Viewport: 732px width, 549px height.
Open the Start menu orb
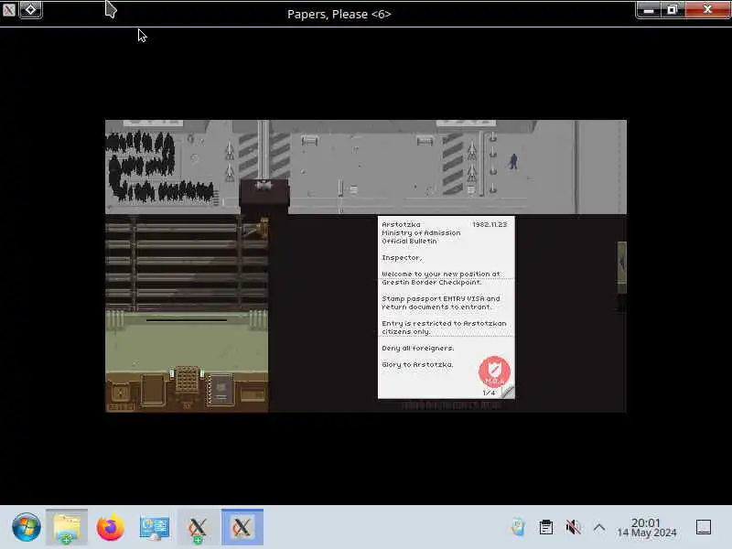(x=27, y=527)
